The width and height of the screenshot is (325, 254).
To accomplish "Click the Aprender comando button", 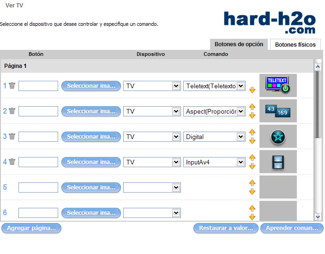I will [291, 228].
